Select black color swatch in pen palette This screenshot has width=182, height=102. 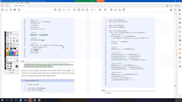[x=15, y=49]
